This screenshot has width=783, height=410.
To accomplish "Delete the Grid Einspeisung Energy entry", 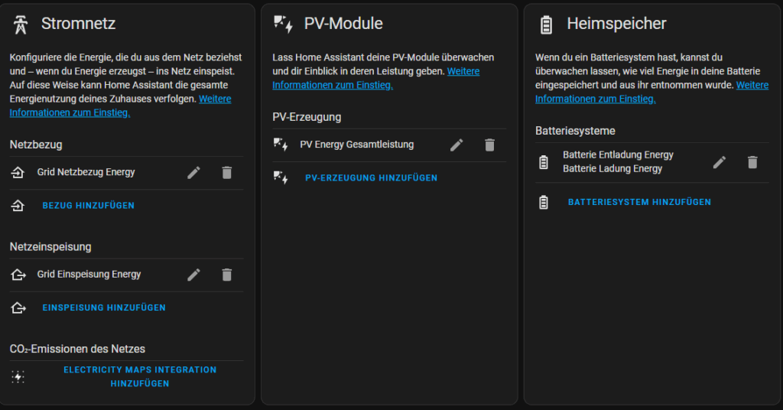I will coord(226,275).
